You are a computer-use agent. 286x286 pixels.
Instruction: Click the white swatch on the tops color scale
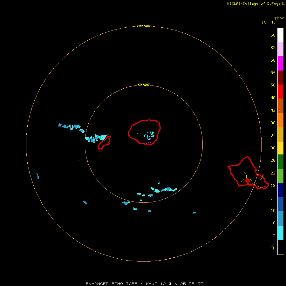pyautogui.click(x=281, y=35)
